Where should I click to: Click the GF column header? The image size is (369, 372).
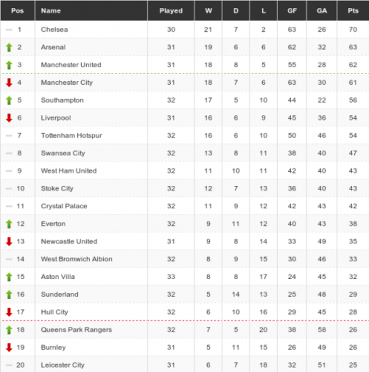tap(292, 11)
